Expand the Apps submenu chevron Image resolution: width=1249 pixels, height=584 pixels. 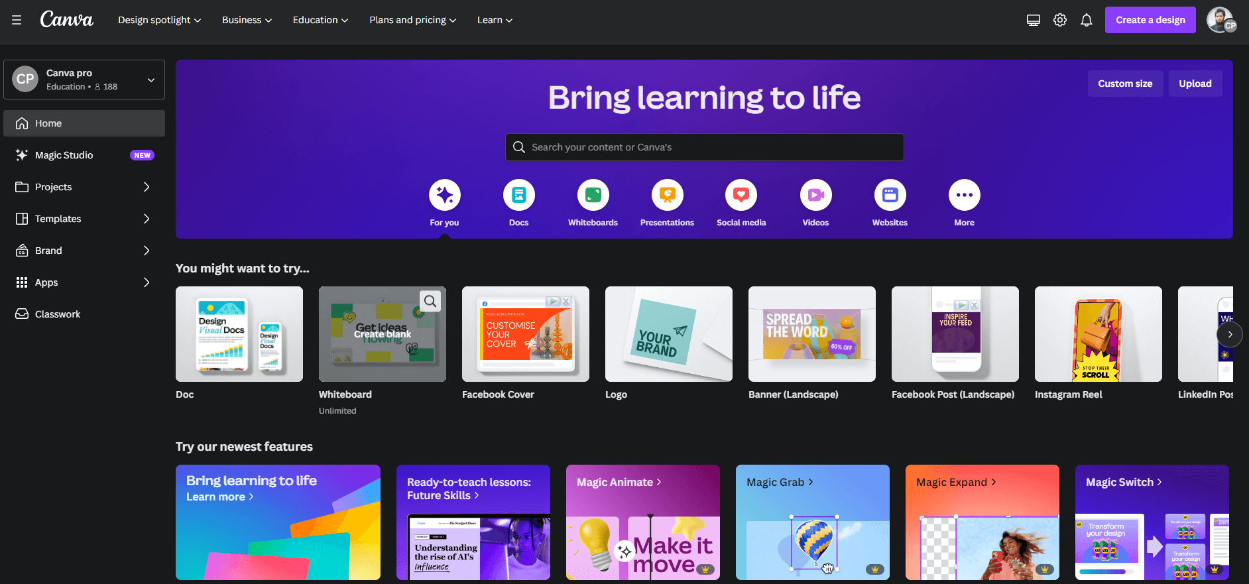pos(147,282)
